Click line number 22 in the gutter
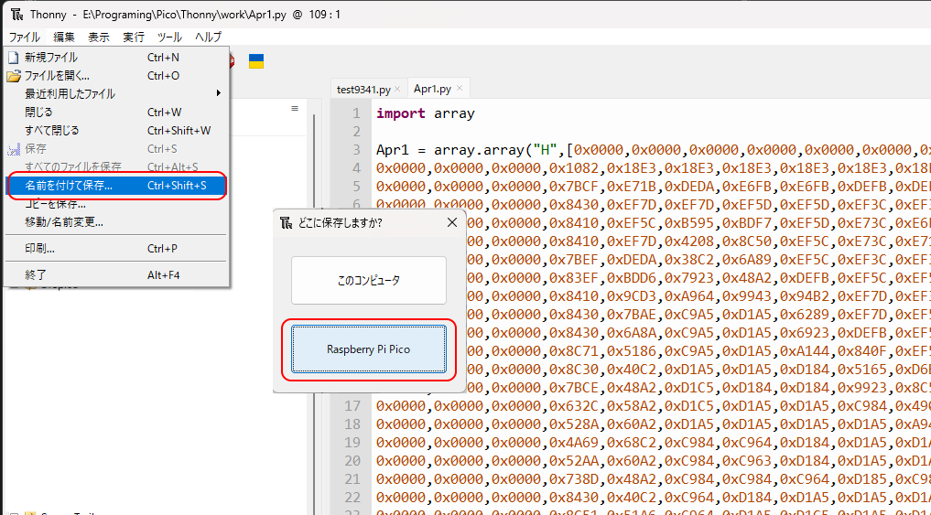Screen dimensions: 931x515 [352, 499]
